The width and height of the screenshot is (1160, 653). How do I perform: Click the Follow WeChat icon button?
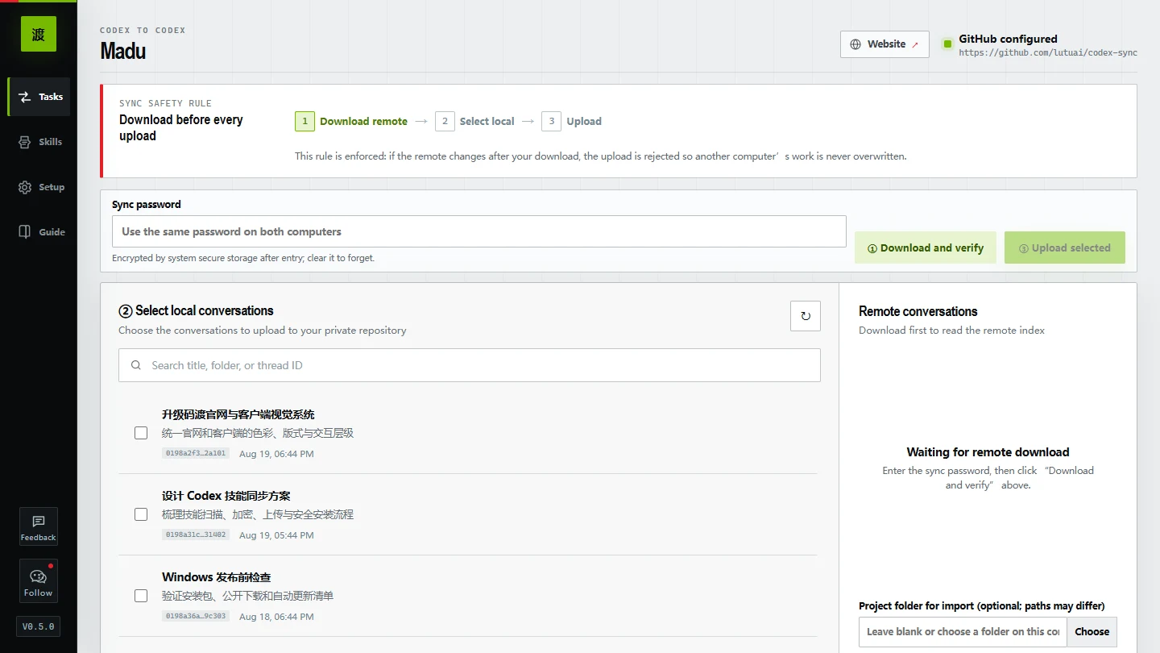click(x=39, y=581)
